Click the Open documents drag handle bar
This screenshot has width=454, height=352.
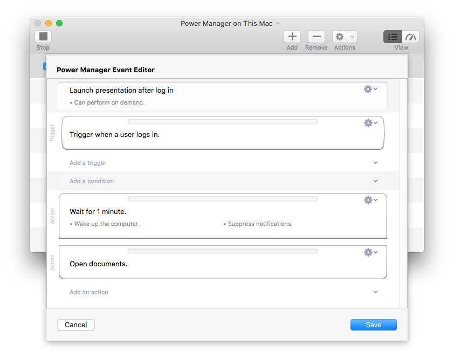[x=223, y=251]
